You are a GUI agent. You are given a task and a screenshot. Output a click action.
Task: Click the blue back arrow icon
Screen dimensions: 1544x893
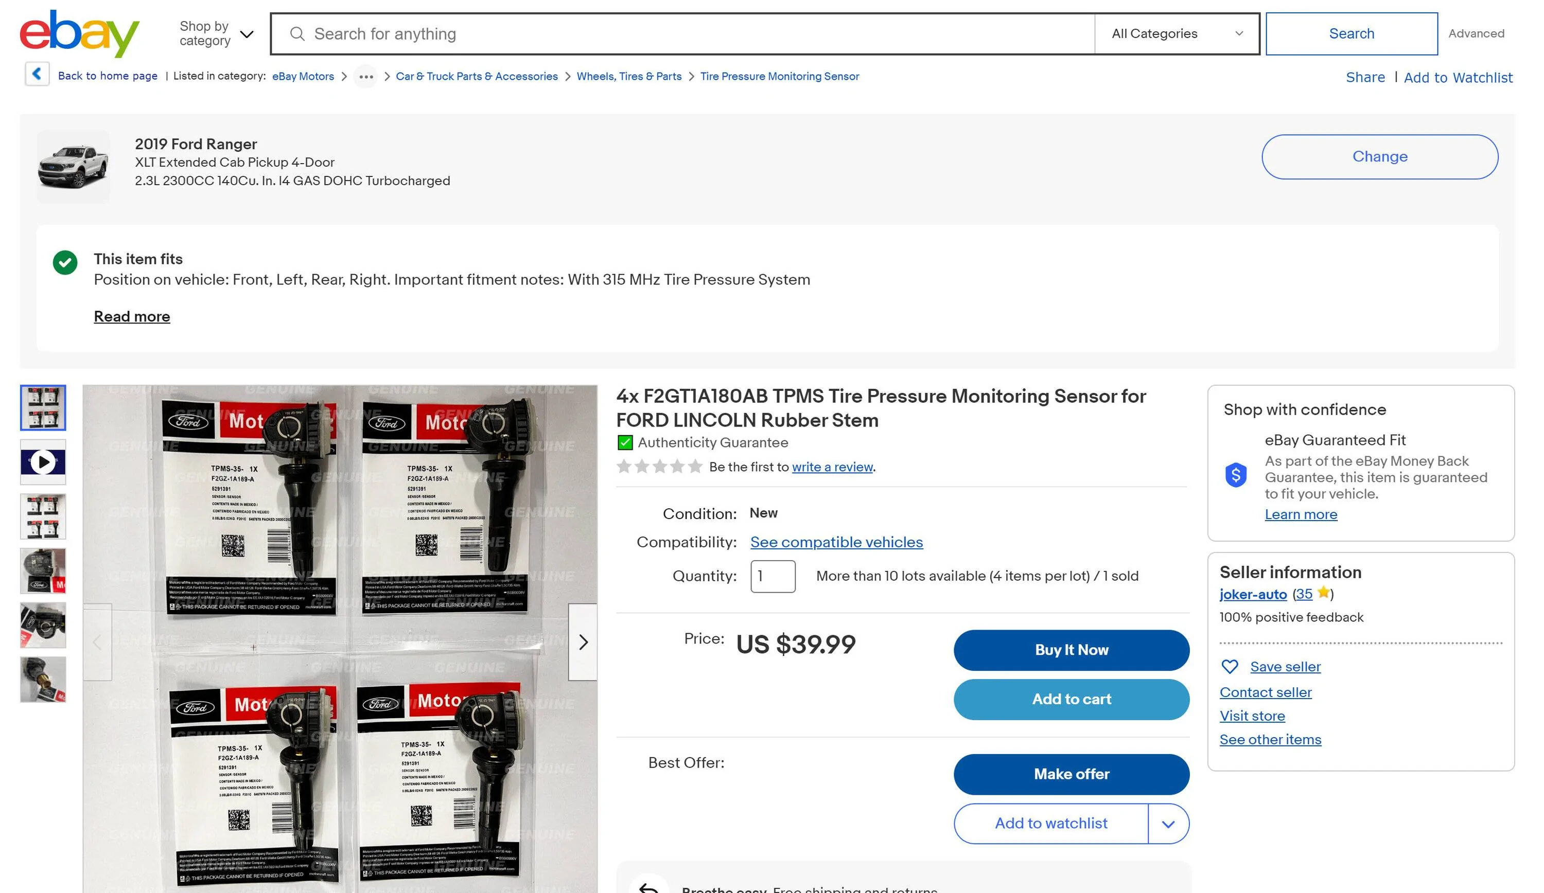(37, 74)
